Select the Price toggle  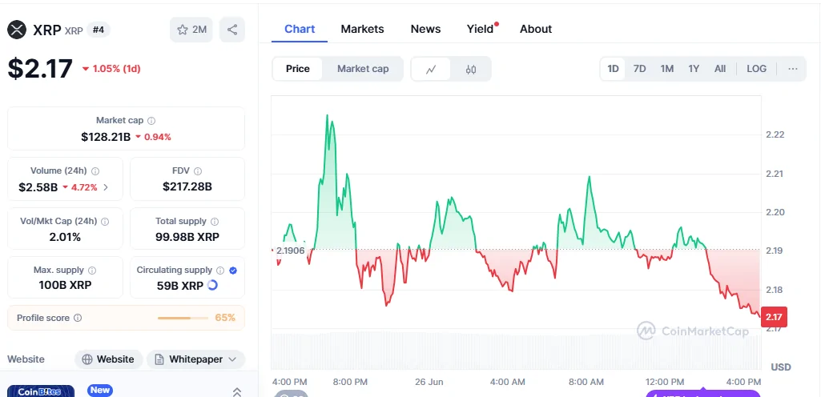click(297, 69)
